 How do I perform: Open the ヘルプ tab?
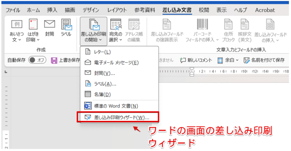point(240,10)
